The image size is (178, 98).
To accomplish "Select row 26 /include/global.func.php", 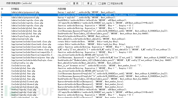I will pos(23,79).
